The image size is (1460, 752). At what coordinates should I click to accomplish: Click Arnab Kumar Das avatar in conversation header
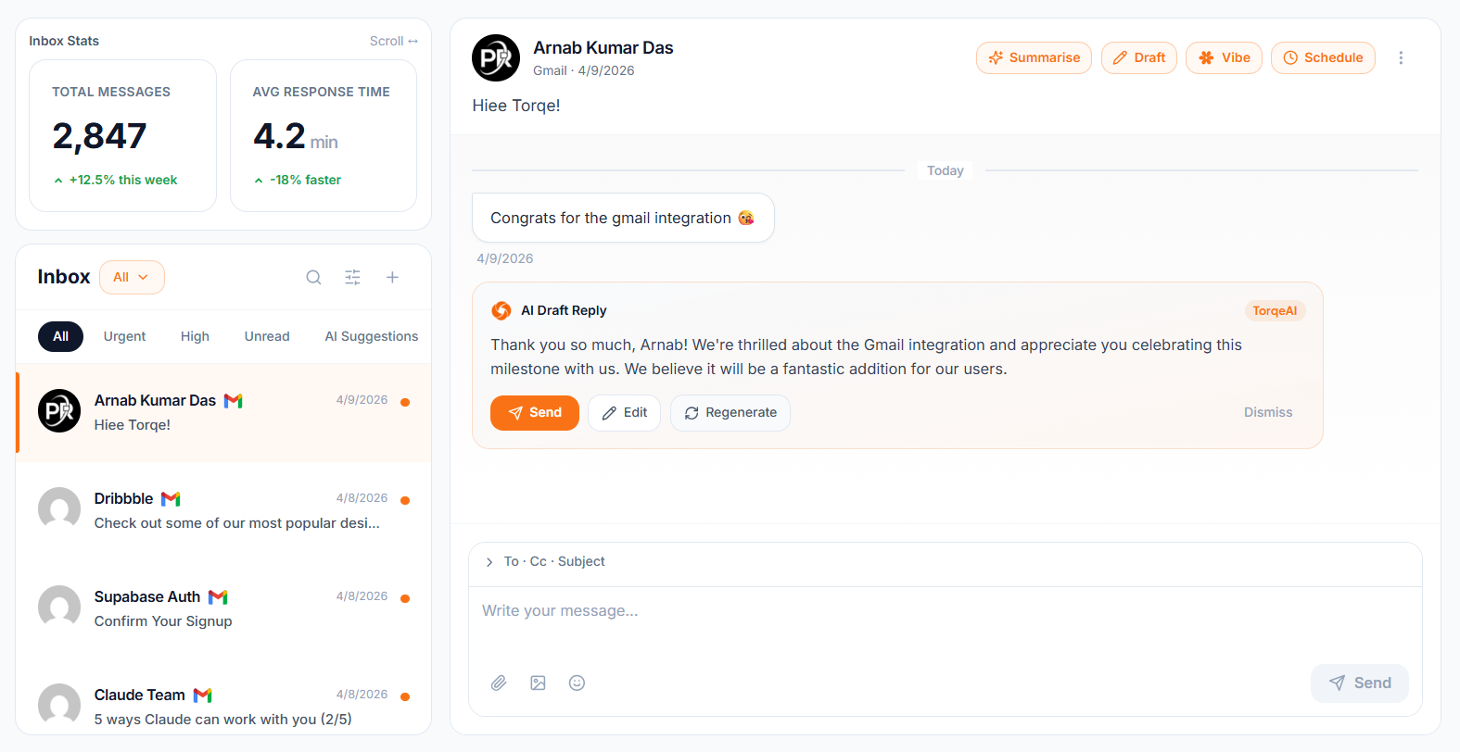point(496,58)
